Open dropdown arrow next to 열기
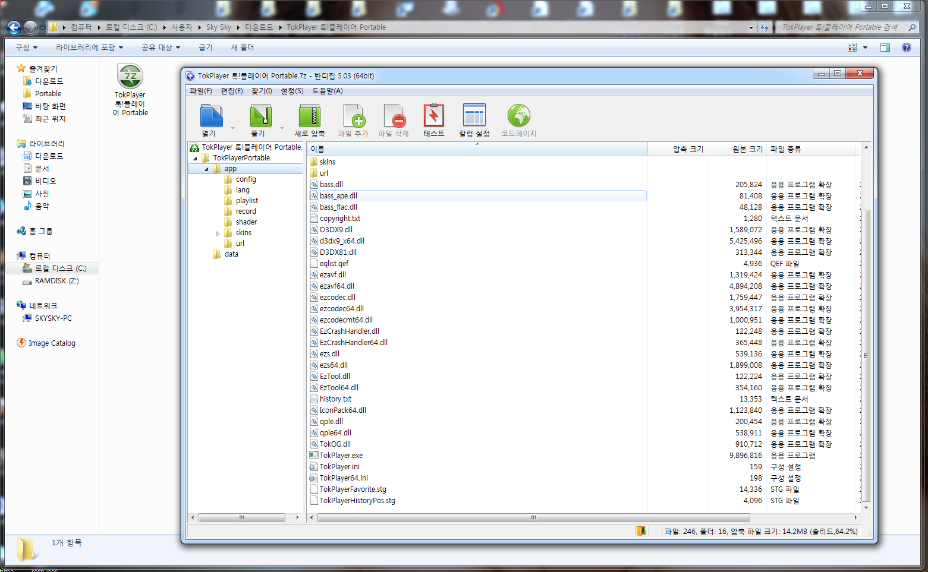 (x=232, y=128)
